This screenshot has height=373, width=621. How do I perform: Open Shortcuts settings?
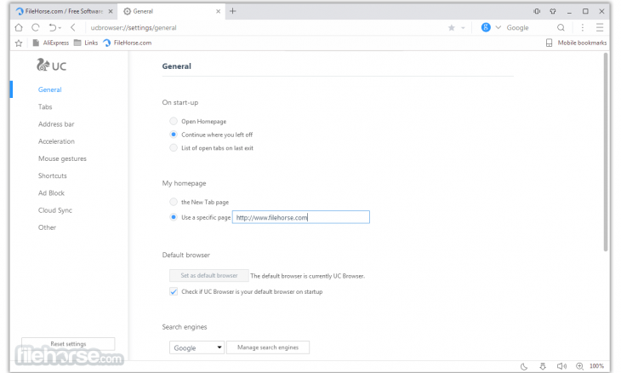coord(52,175)
